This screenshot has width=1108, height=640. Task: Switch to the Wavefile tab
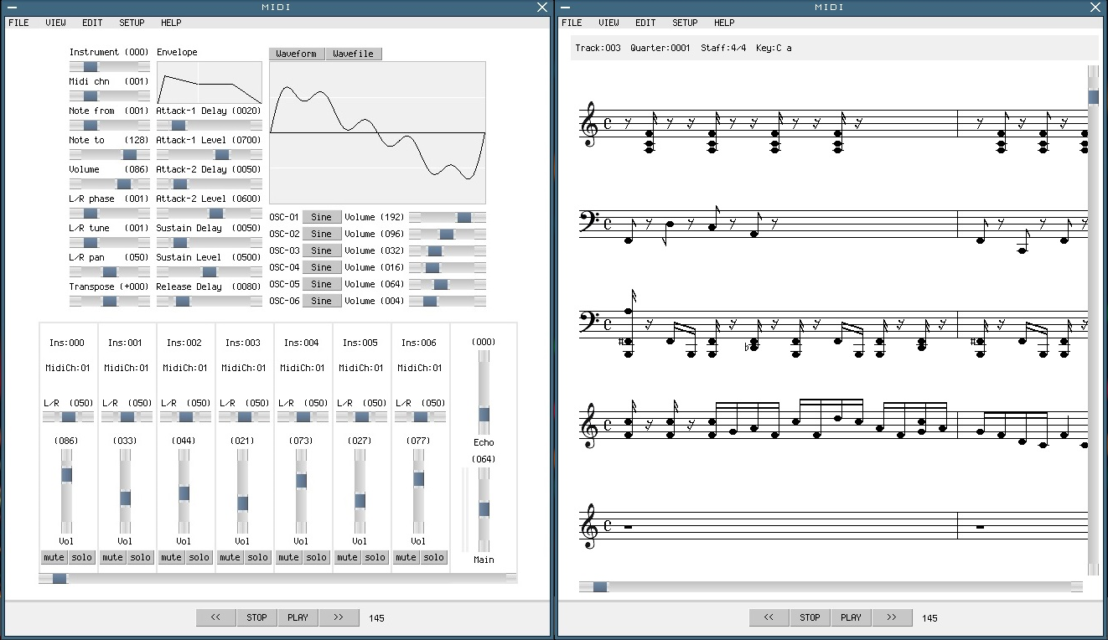(353, 54)
